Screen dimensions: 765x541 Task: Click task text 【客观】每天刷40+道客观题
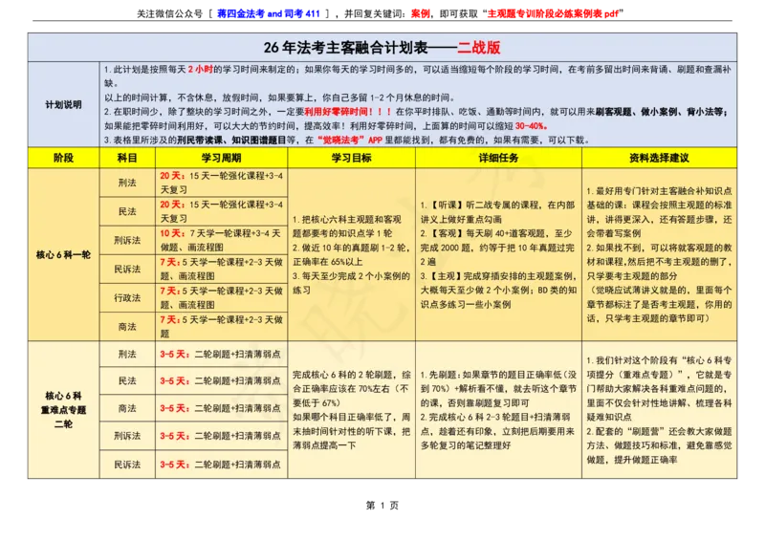click(x=494, y=233)
